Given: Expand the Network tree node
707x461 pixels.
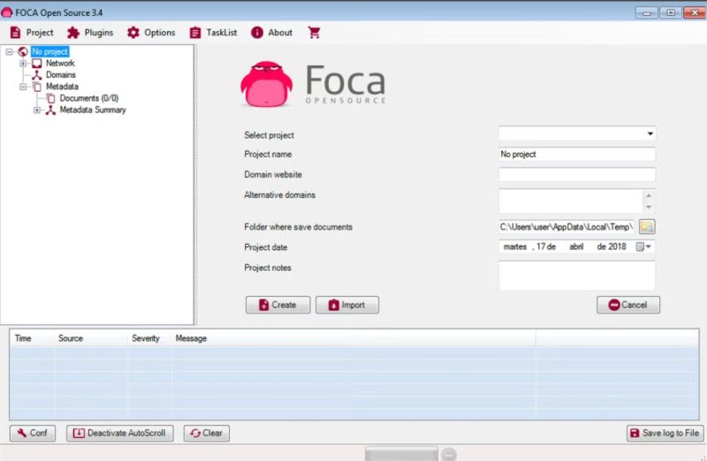Looking at the screenshot, I should pos(23,64).
